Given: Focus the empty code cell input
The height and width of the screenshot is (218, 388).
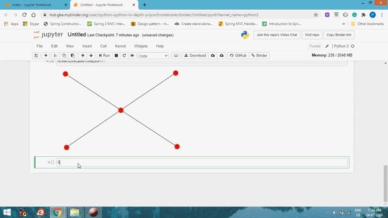Looking at the screenshot, I should 202,162.
